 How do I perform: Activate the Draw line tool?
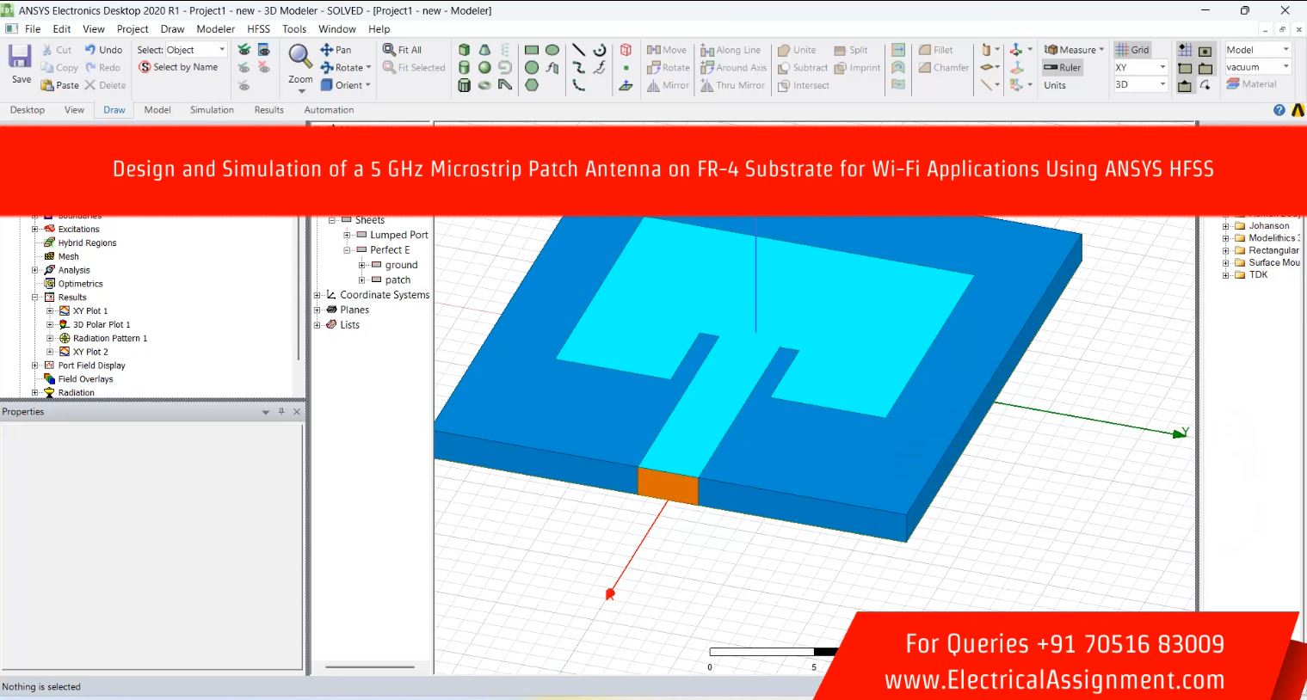click(579, 50)
